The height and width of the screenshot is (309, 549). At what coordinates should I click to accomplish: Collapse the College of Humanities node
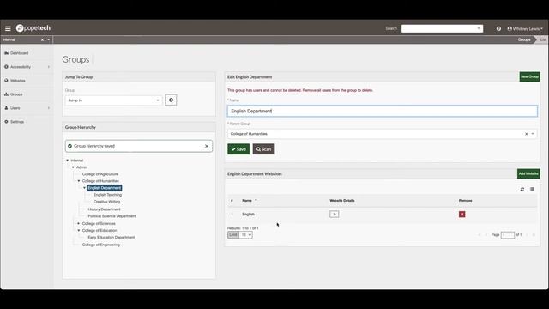coord(79,181)
